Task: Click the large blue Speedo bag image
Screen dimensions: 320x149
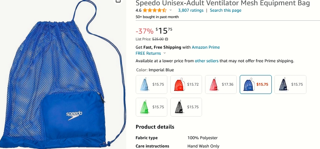Action: (63, 75)
